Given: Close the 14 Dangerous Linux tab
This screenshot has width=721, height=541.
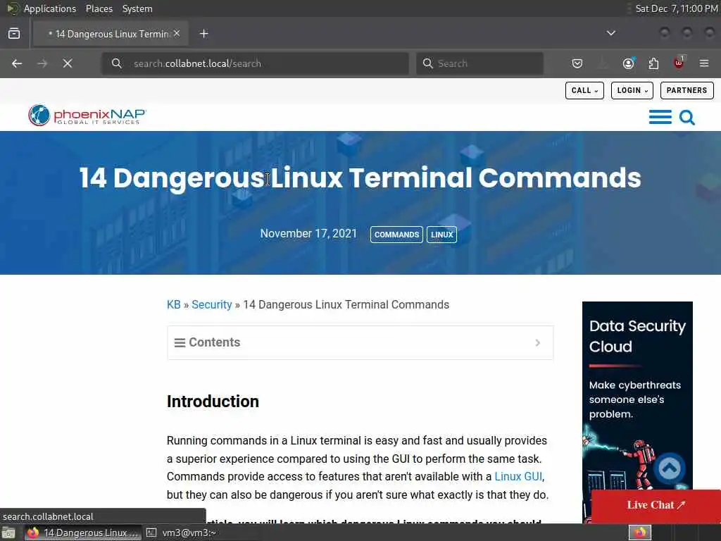Looking at the screenshot, I should (177, 34).
